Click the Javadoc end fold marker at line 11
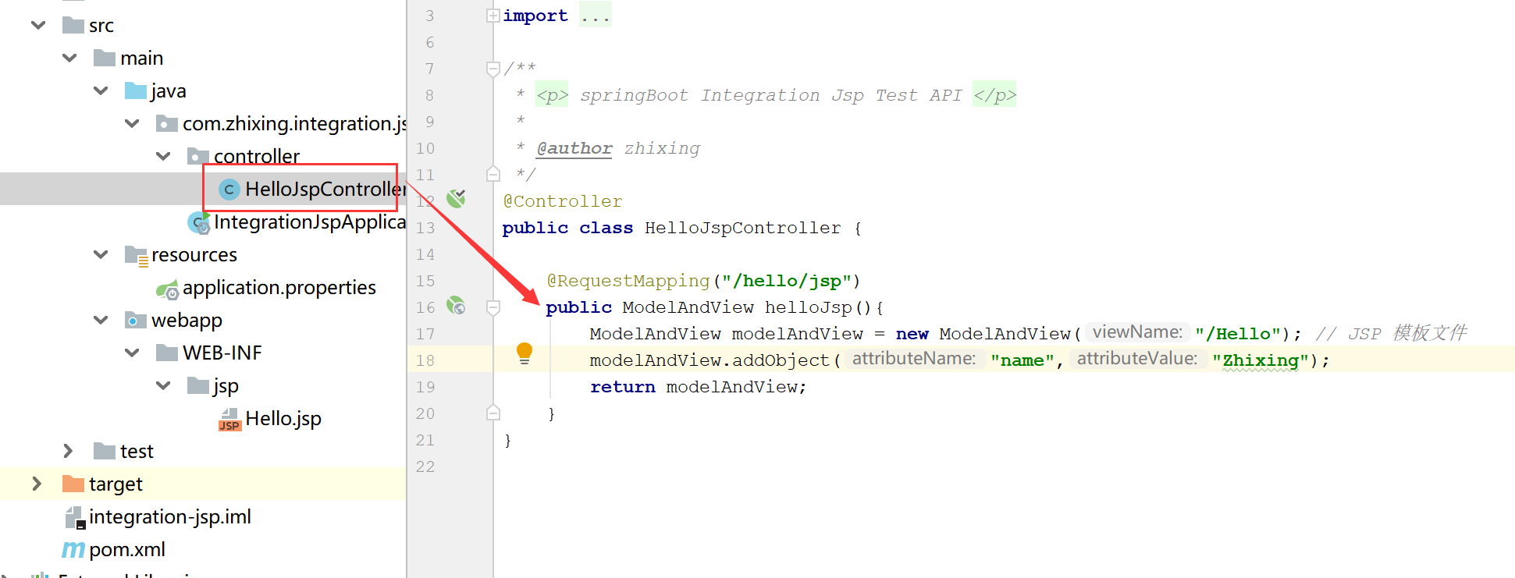 (x=493, y=174)
